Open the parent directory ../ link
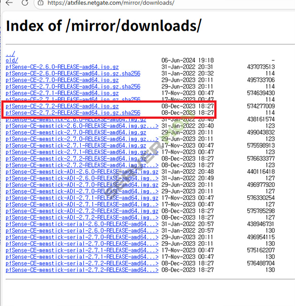This screenshot has width=295, height=306. tap(10, 54)
